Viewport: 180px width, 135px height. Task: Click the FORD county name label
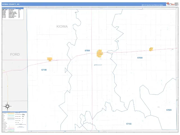click(15, 54)
